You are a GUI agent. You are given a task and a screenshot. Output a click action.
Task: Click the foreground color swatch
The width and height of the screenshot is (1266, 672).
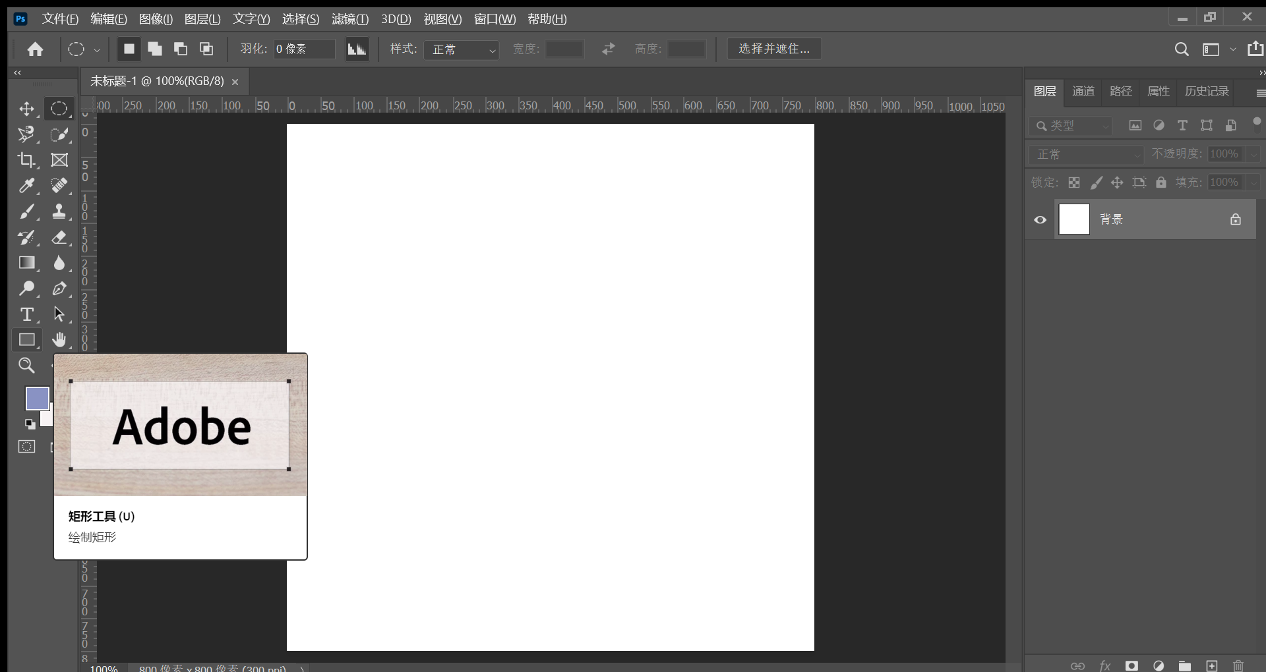pos(37,399)
